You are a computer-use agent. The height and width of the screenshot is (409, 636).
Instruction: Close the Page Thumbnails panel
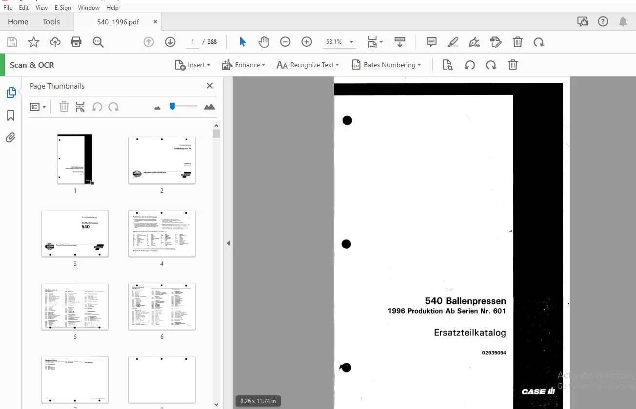pyautogui.click(x=210, y=86)
